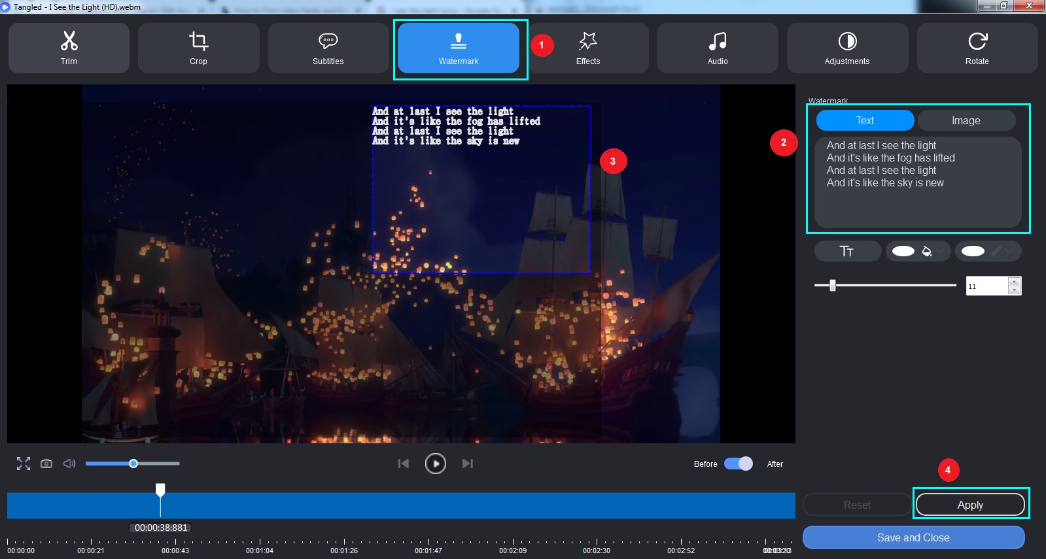This screenshot has height=559, width=1046.
Task: Mute the volume speaker icon
Action: 69,464
